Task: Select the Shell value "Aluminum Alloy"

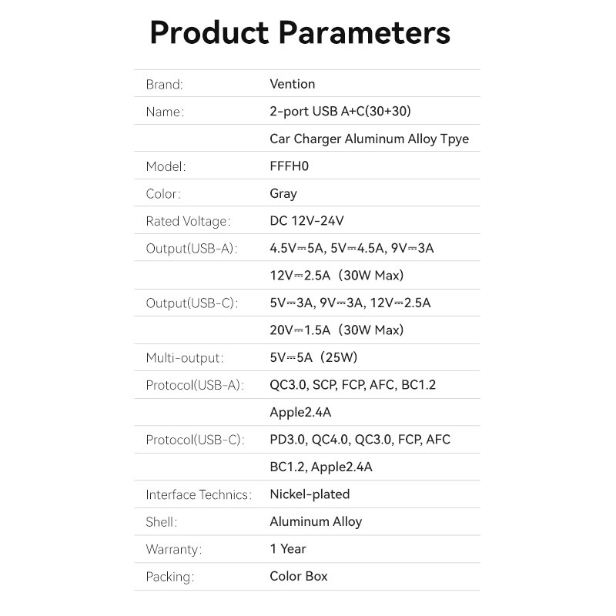Action: [315, 521]
